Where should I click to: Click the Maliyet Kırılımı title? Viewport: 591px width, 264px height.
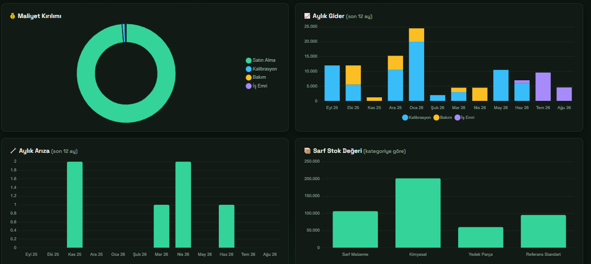point(40,16)
